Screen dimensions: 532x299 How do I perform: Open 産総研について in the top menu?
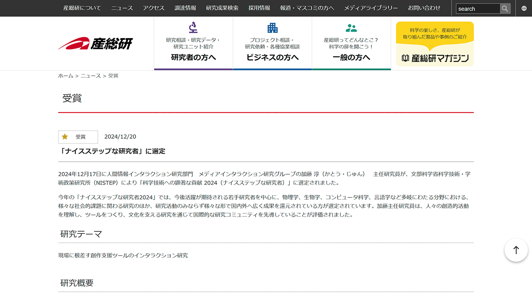[x=82, y=8]
